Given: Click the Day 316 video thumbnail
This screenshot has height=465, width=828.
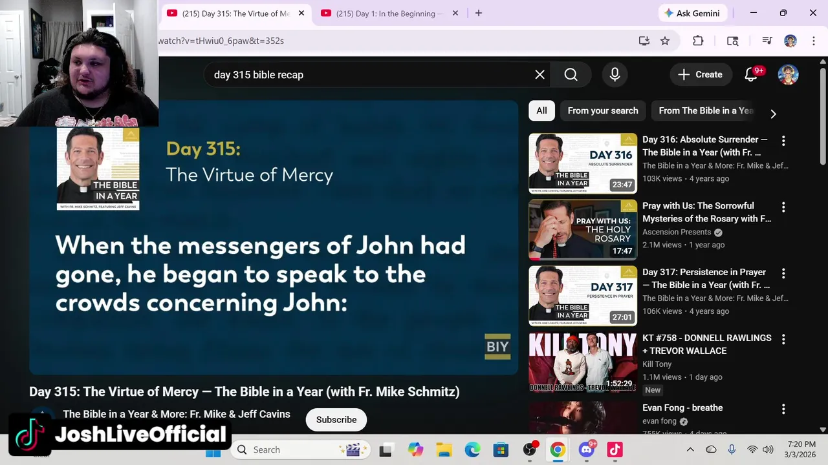Looking at the screenshot, I should tap(583, 163).
